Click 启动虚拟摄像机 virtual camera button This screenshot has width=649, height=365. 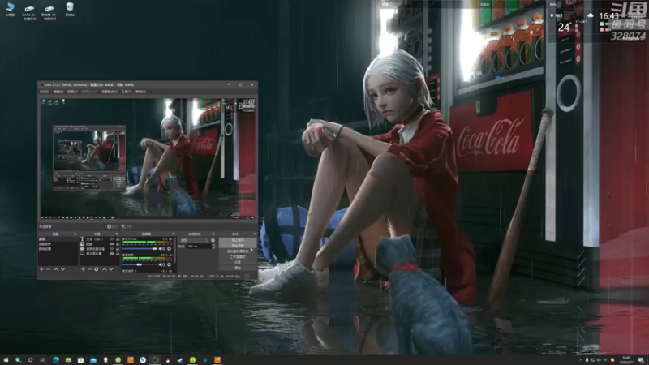(x=238, y=251)
